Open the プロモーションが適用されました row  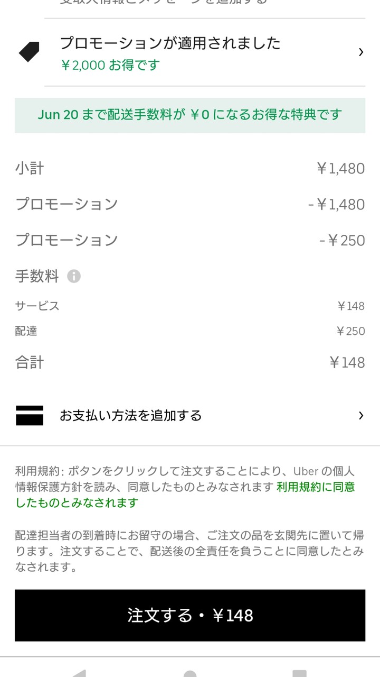click(190, 52)
